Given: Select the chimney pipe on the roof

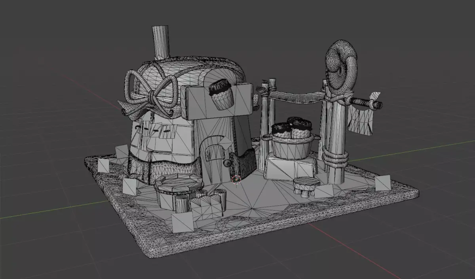Looking at the screenshot, I should 161,43.
